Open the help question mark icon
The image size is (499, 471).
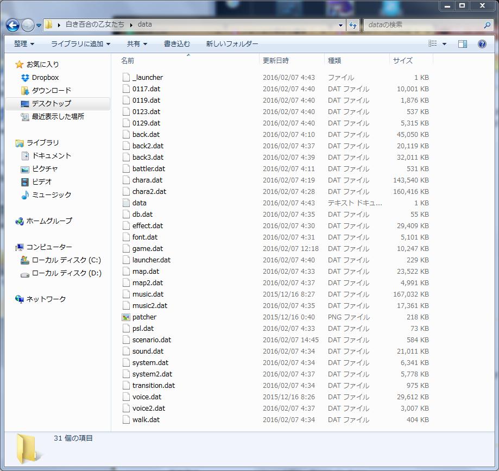click(482, 43)
